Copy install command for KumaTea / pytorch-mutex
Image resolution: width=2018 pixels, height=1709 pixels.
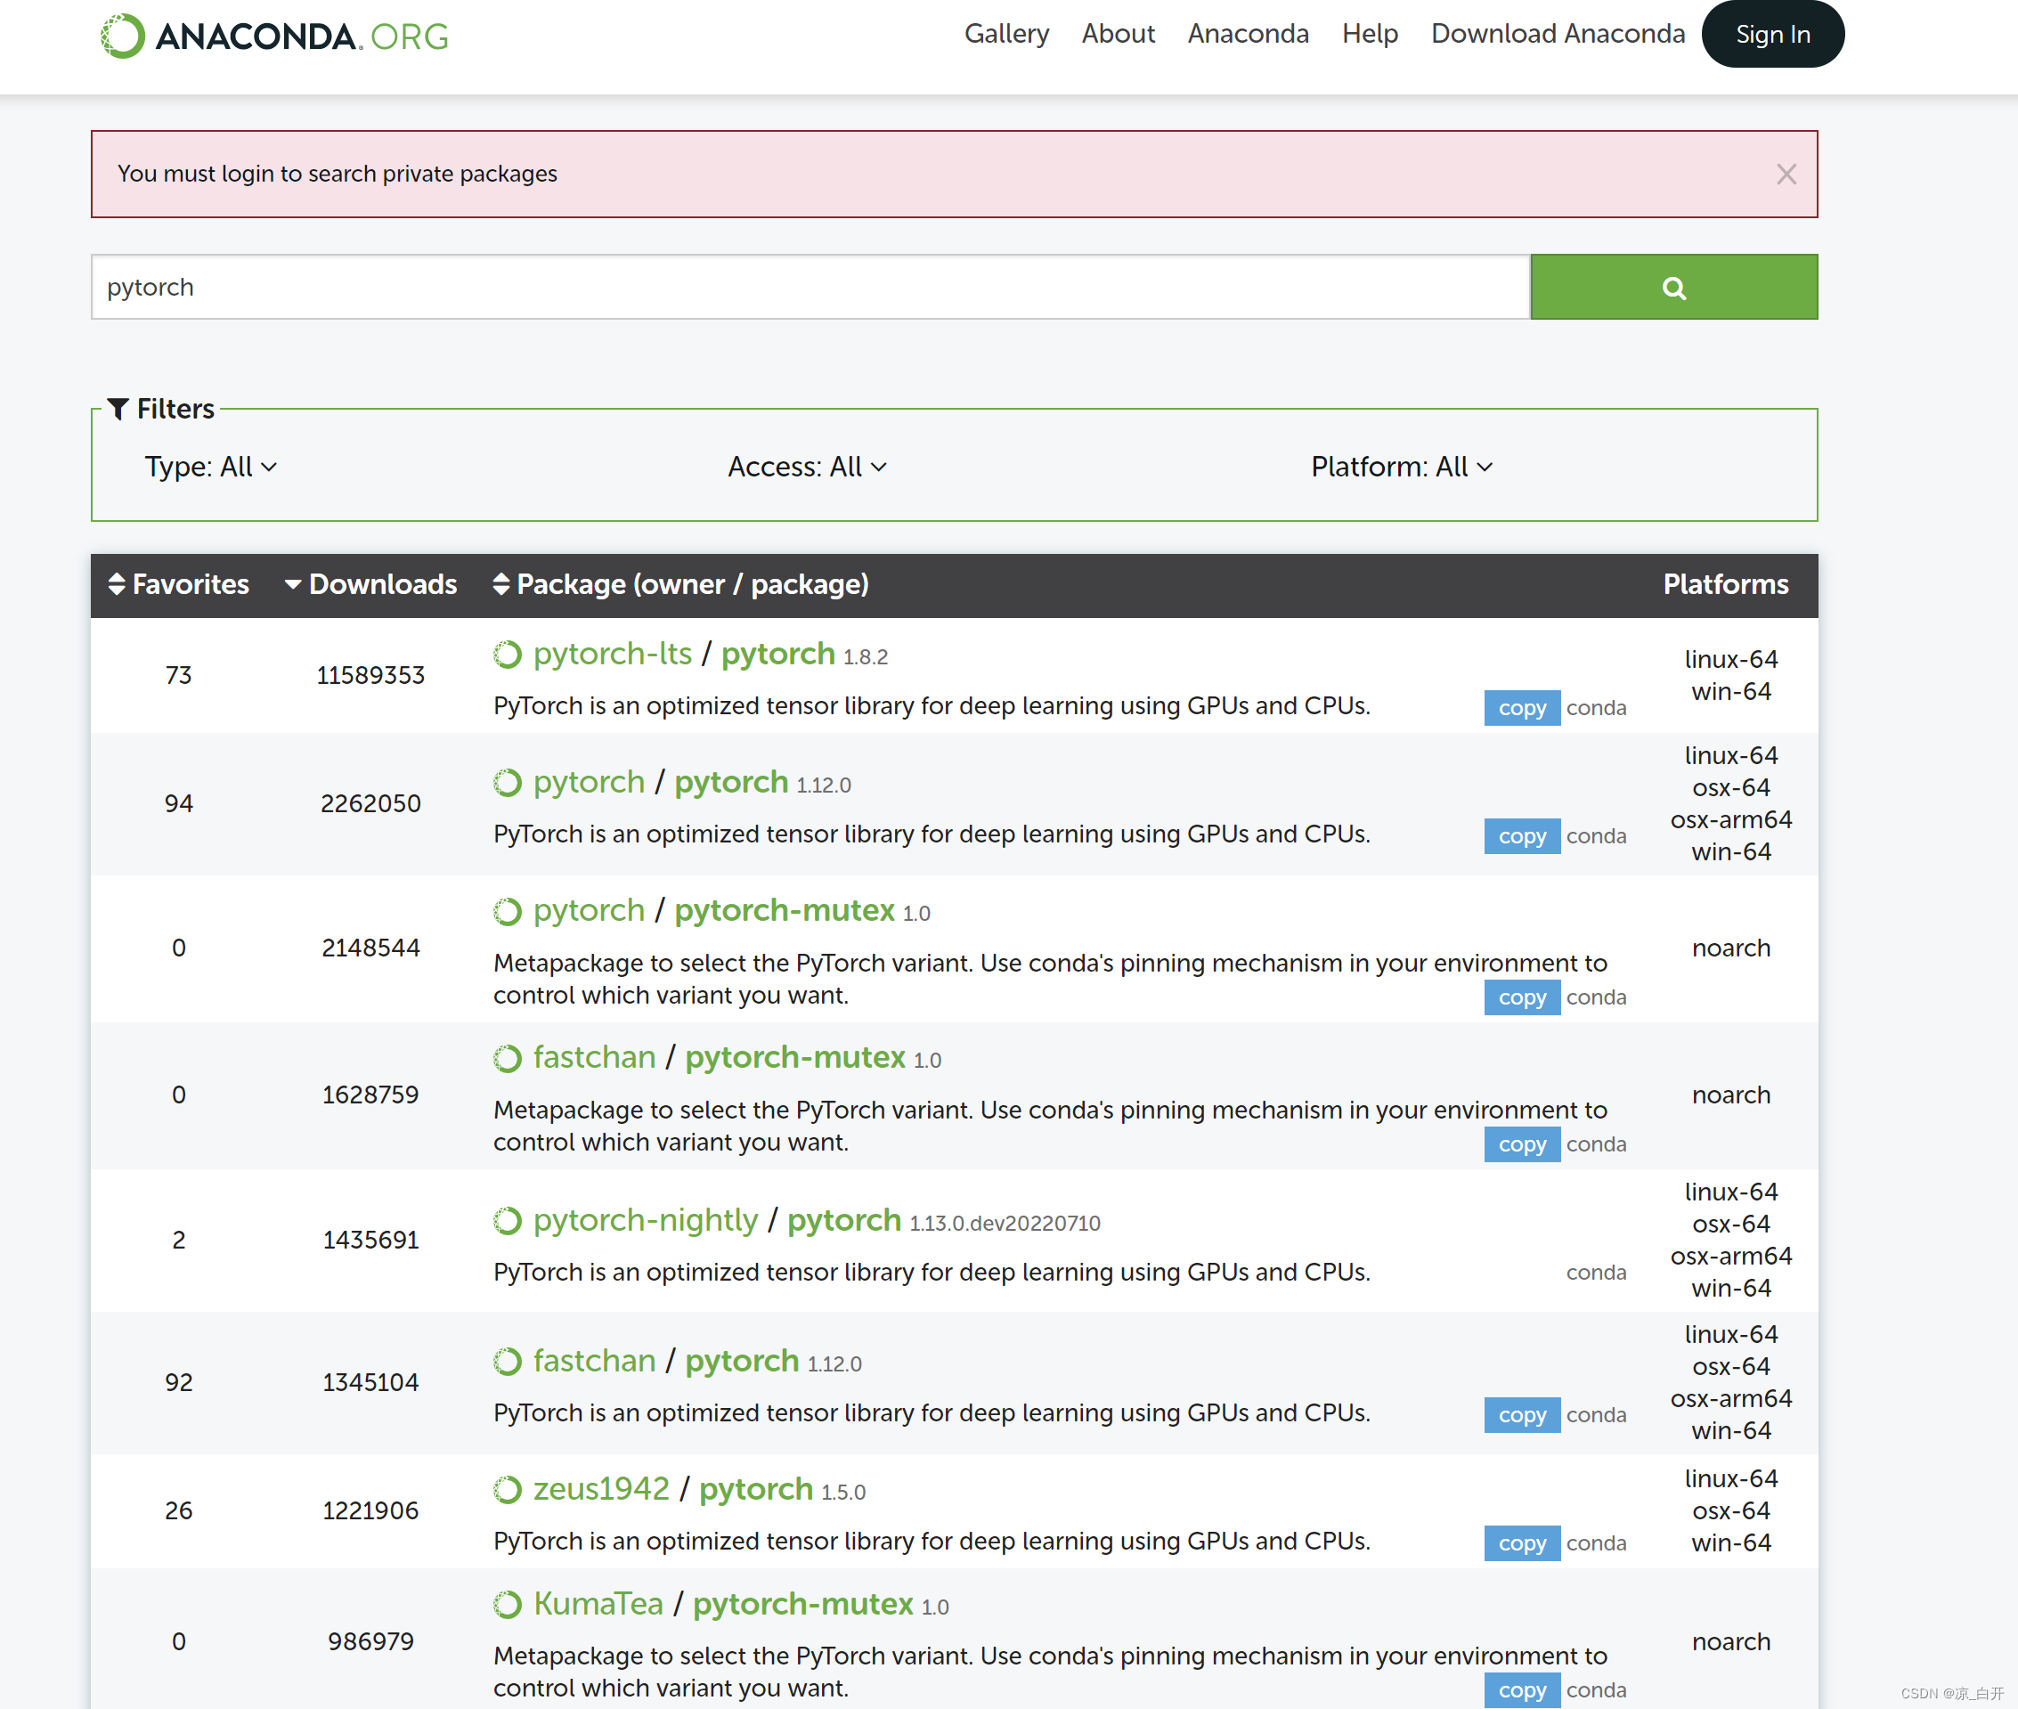pyautogui.click(x=1522, y=1690)
